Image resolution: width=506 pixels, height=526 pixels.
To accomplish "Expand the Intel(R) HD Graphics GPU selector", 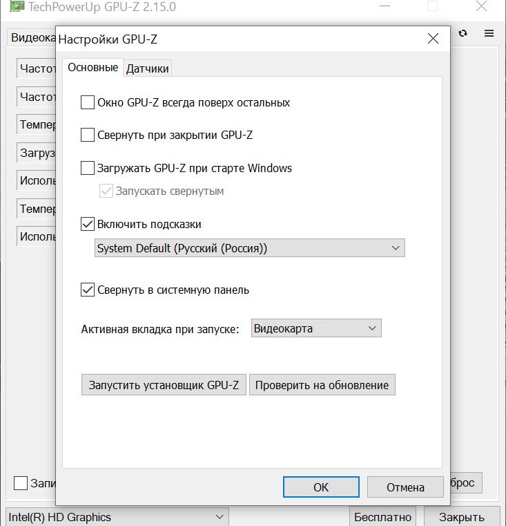I will coord(117,517).
